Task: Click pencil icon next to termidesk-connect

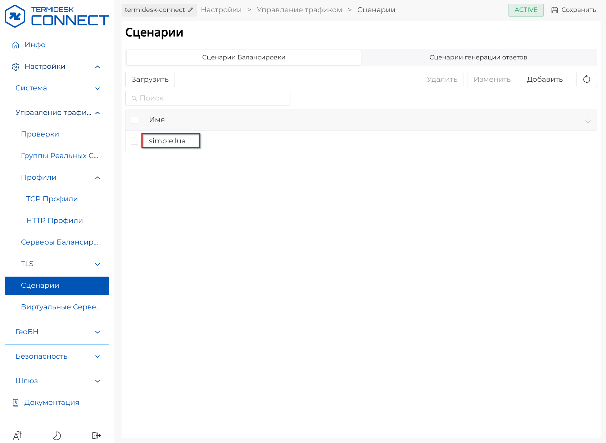Action: (190, 10)
